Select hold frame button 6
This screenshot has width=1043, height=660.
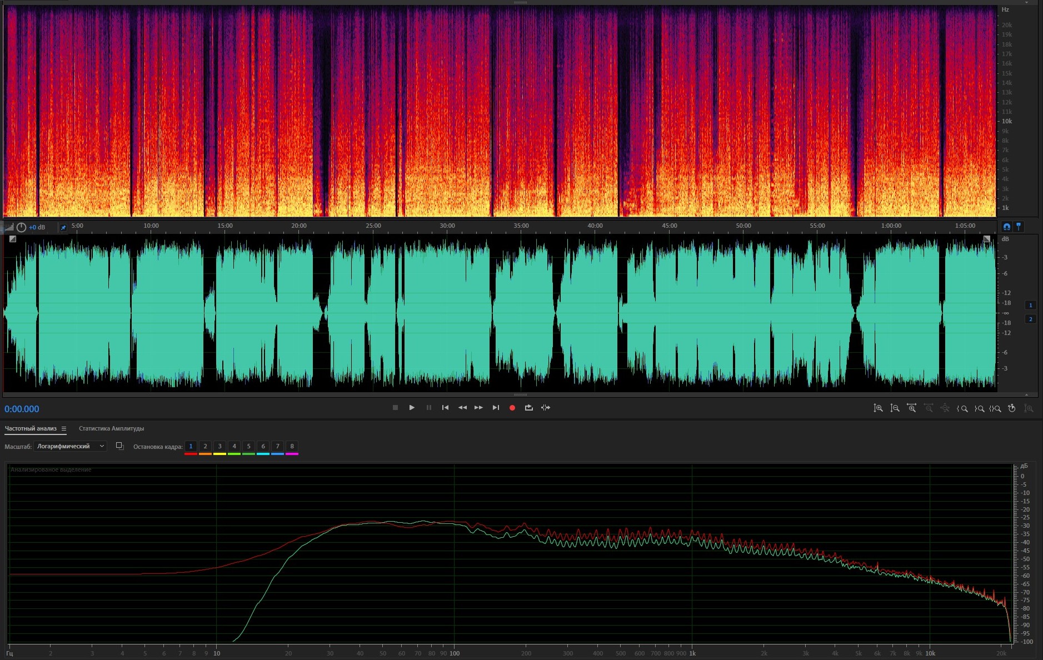263,446
